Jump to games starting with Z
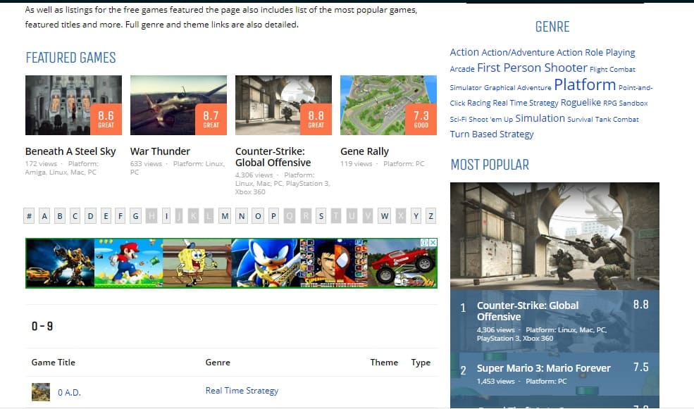 click(430, 216)
